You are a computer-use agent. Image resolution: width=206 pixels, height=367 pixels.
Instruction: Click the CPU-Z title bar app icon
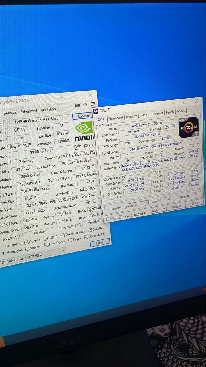[x=96, y=111]
